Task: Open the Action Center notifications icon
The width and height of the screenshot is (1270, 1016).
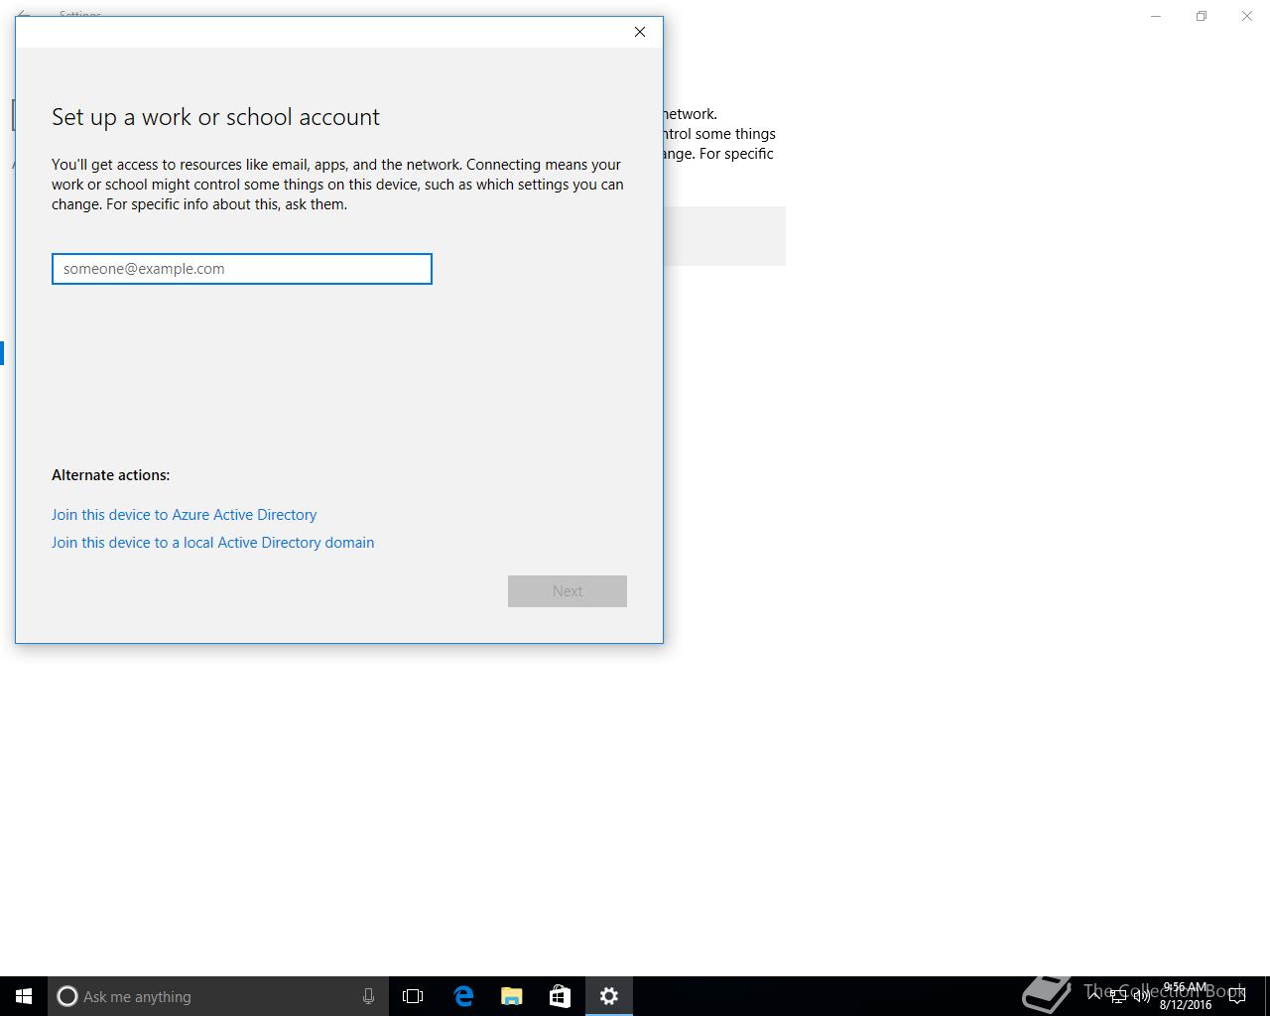Action: tap(1237, 996)
